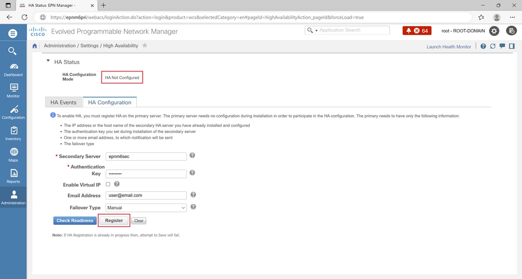Go back in browser history

click(9, 17)
